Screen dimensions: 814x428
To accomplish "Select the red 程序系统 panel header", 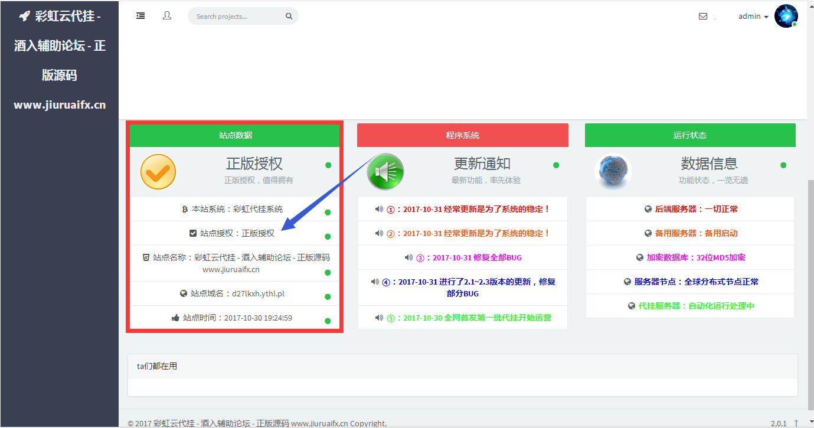I will pos(462,135).
